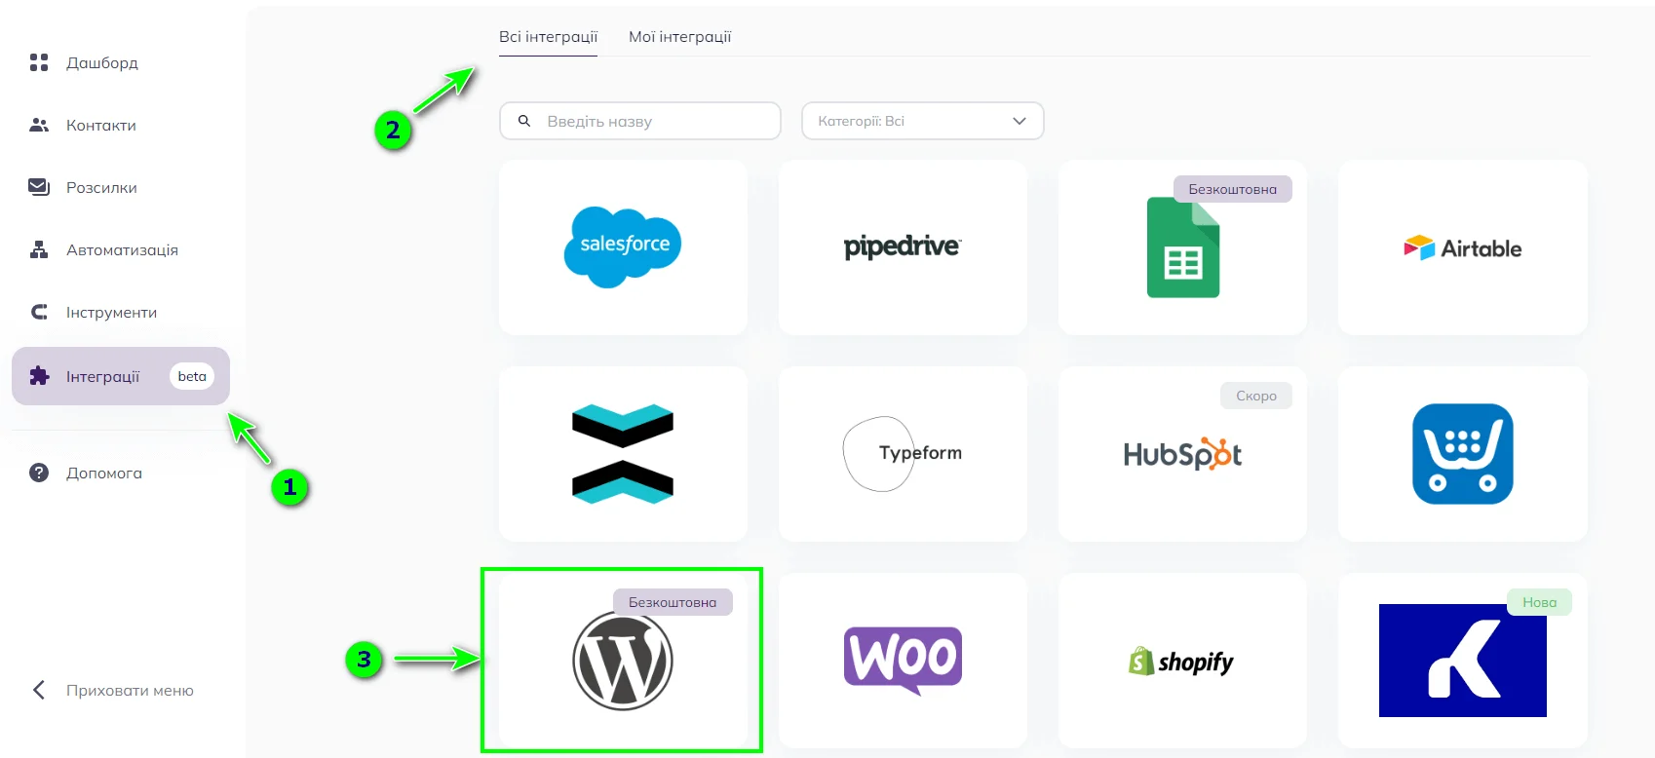
Task: Click the Скоро badge on HubSpot
Action: tap(1256, 396)
